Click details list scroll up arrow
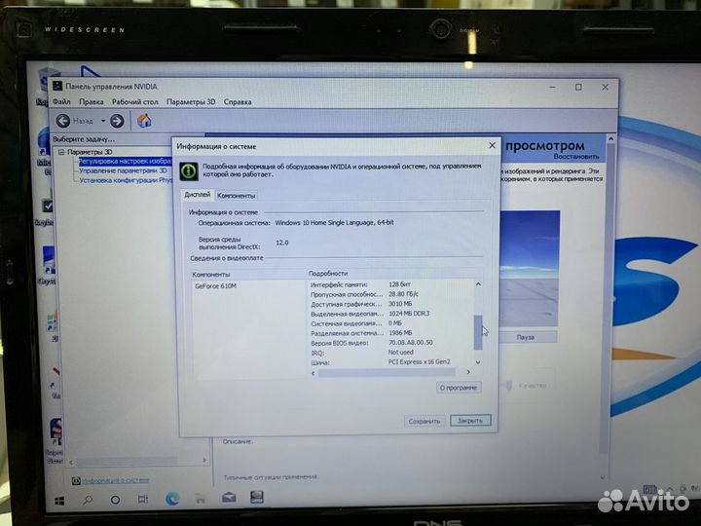Viewport: 701px width, 526px height. pyautogui.click(x=478, y=284)
